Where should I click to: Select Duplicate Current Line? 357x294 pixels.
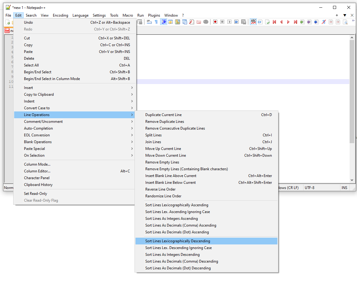tap(206, 115)
